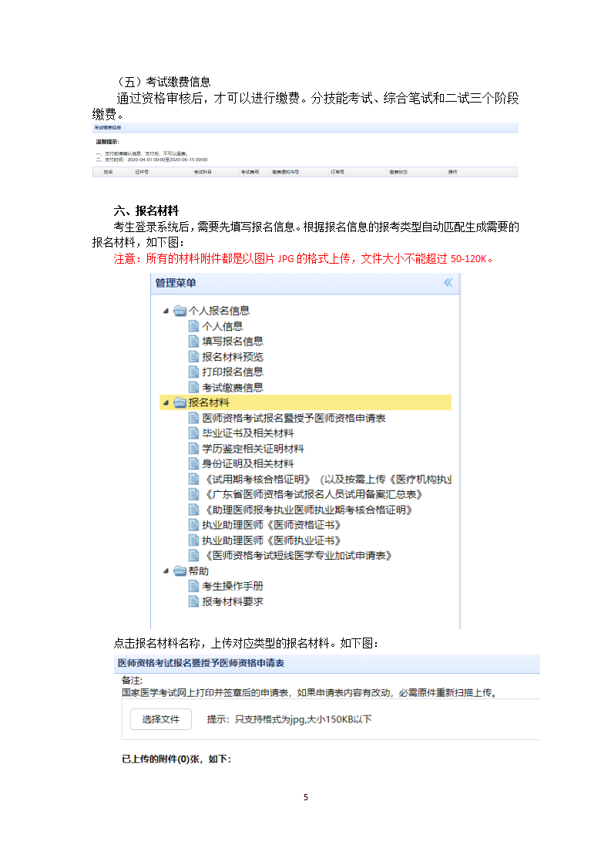The height and width of the screenshot is (865, 611).
Task: Collapse the 帮助 tree node arrow
Action: pyautogui.click(x=165, y=571)
